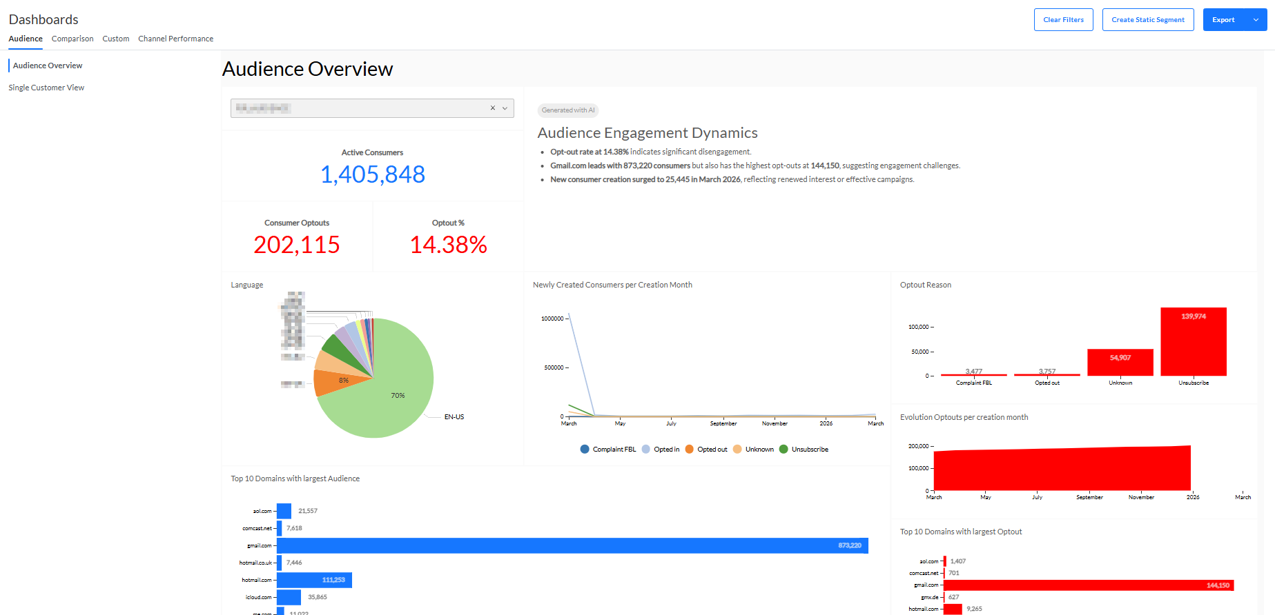Clear the segment selector with the x icon

493,108
